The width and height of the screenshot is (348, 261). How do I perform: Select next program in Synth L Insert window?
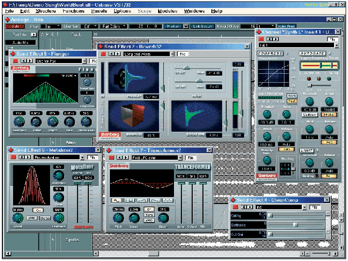276,39
